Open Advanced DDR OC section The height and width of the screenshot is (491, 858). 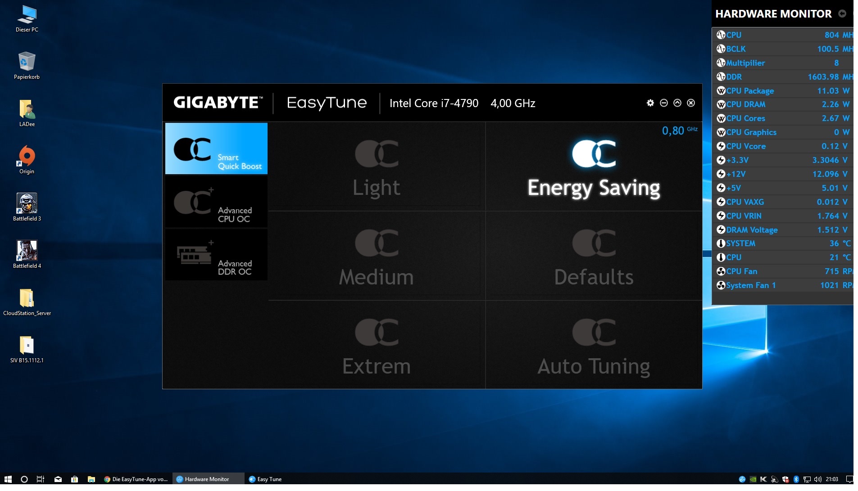click(216, 255)
